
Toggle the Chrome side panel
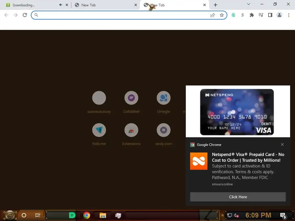(270, 15)
